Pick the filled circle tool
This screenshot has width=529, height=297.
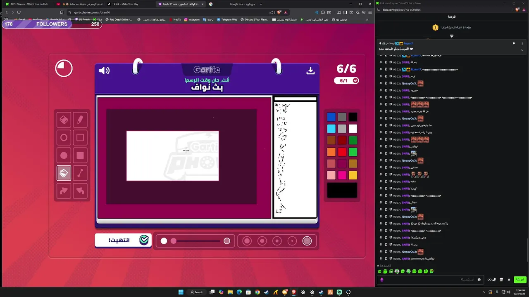click(64, 156)
